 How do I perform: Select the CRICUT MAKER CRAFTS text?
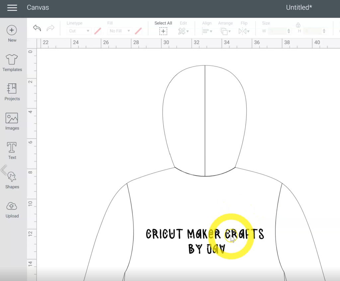coord(205,234)
